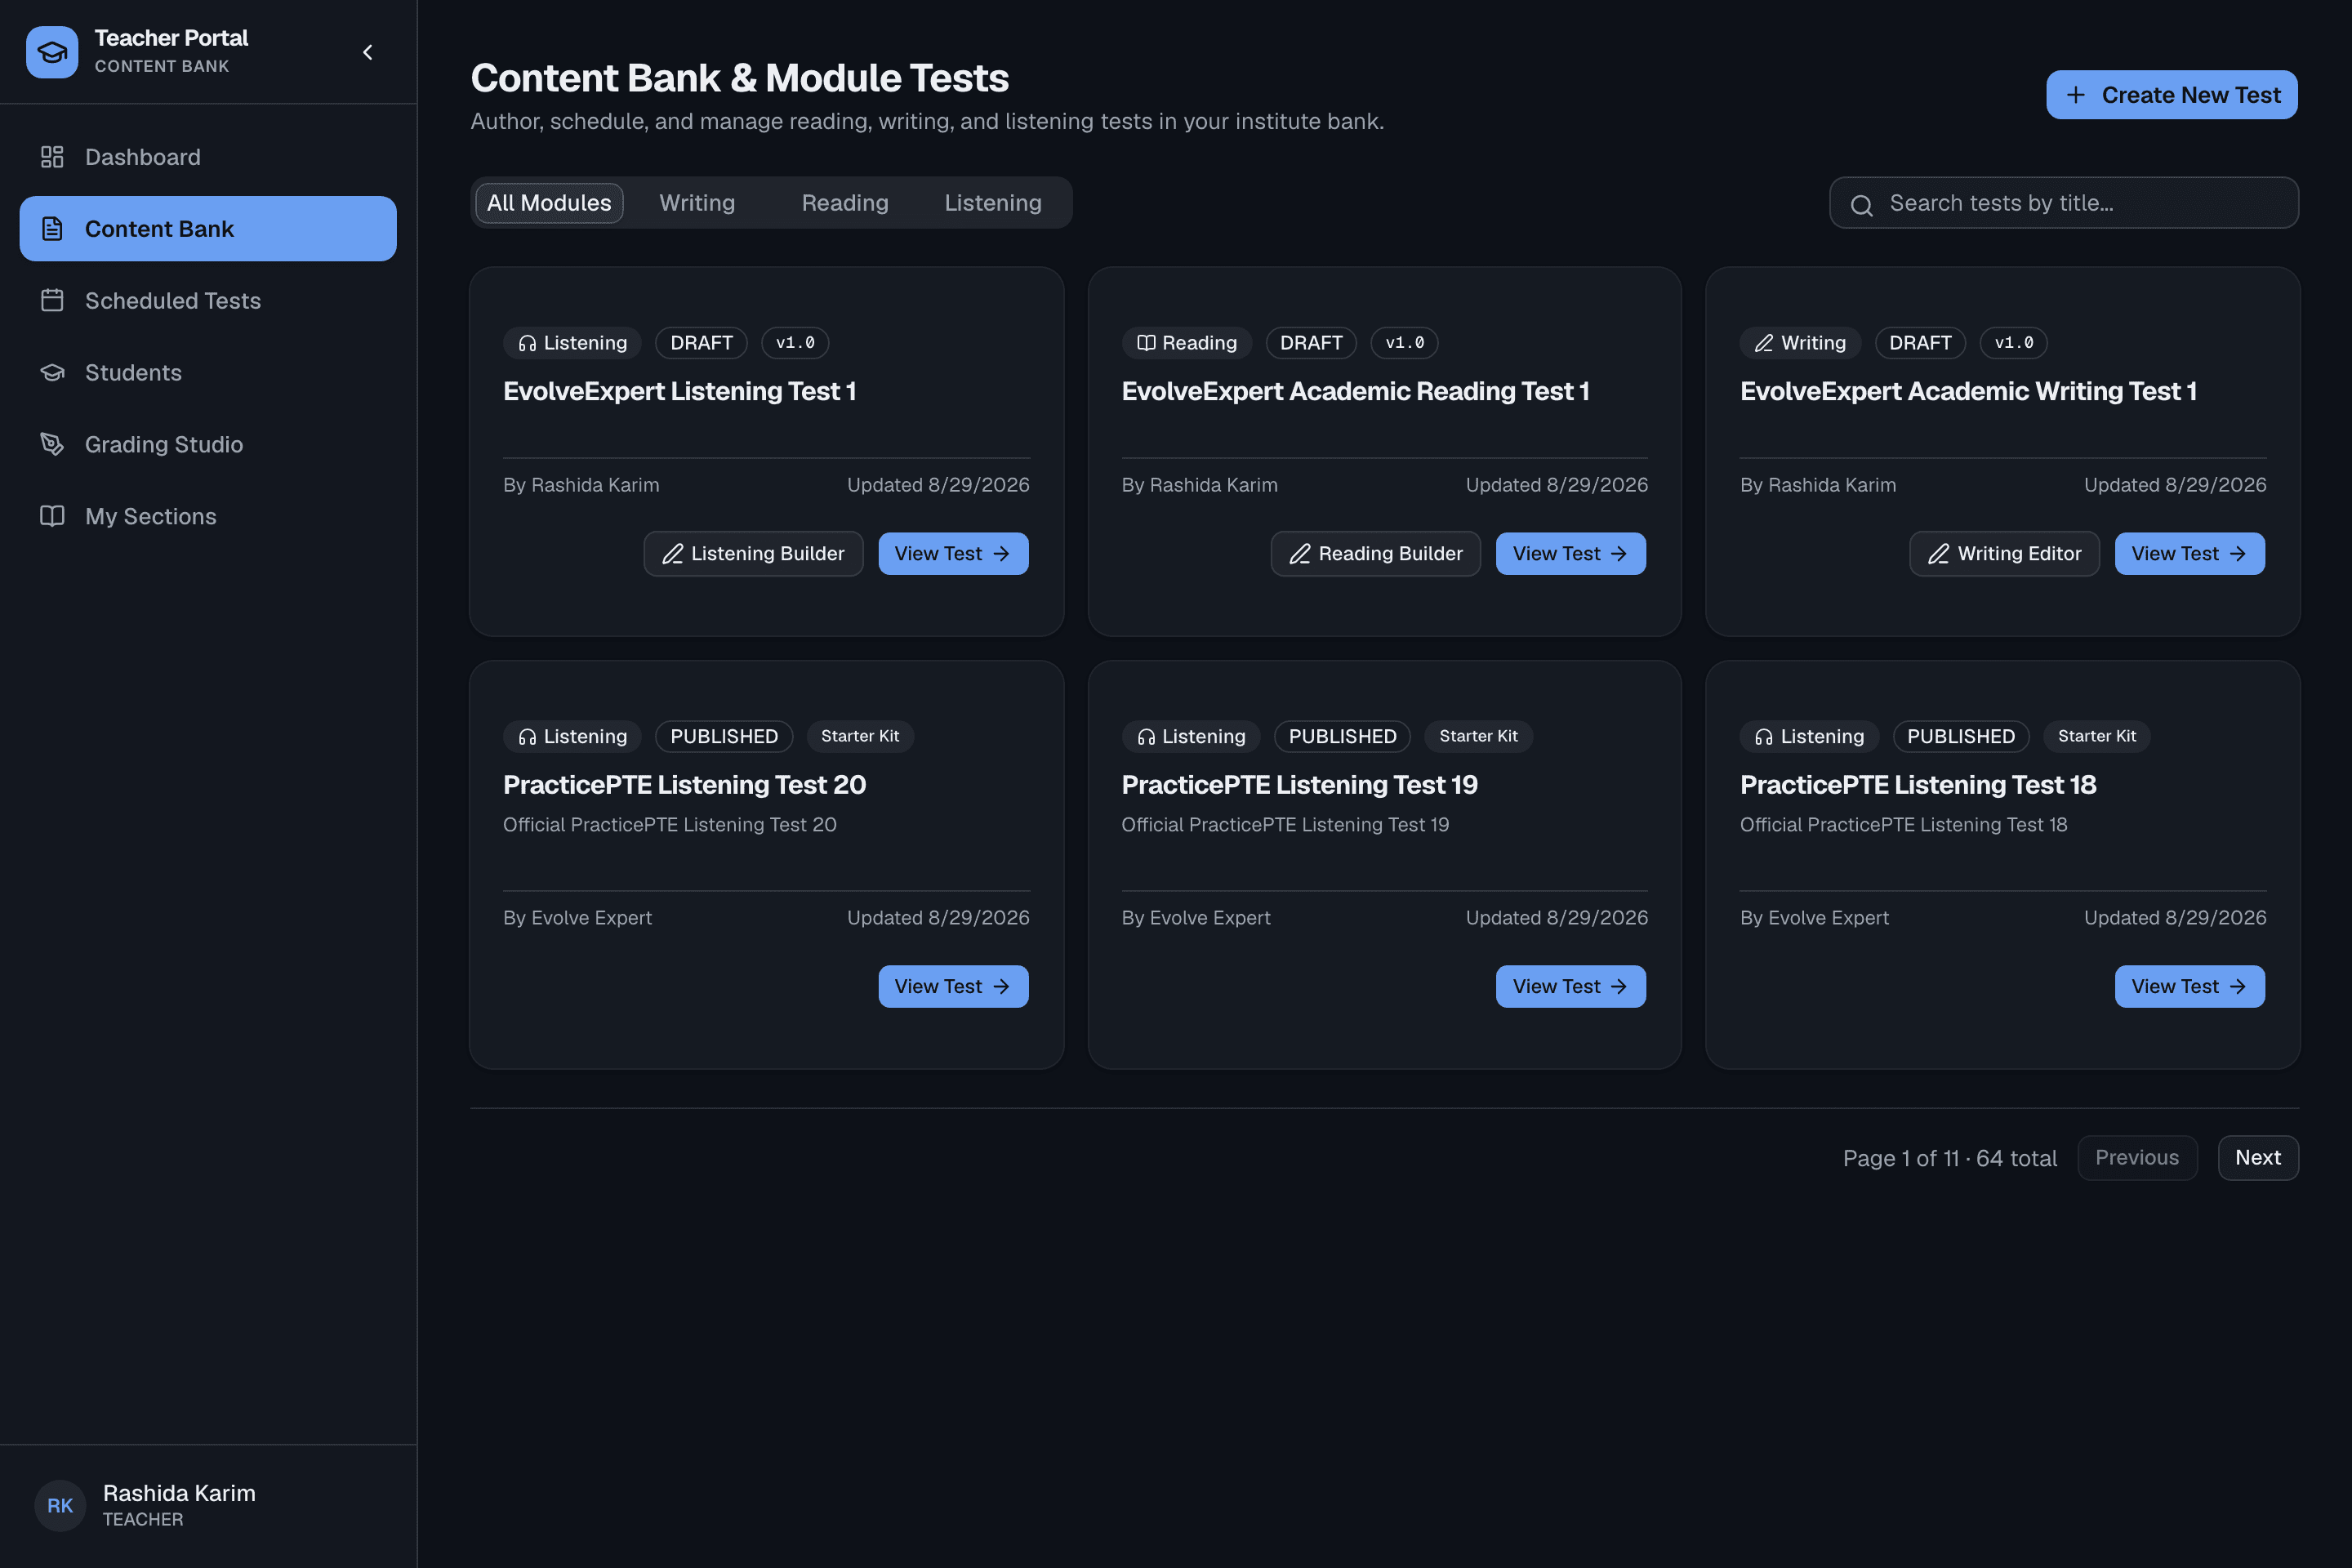Open the Writing Editor

(2004, 554)
